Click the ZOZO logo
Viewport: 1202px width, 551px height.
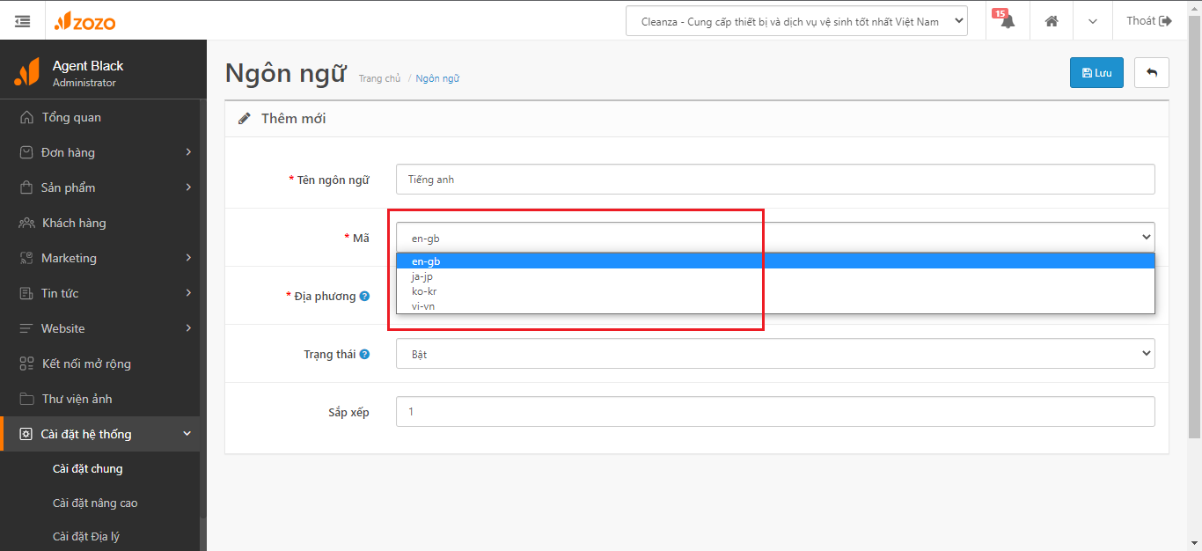point(84,21)
